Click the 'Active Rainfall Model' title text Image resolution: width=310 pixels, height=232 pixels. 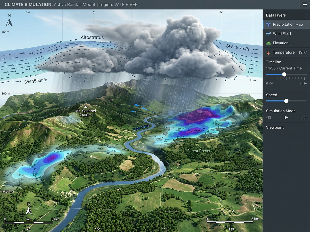(74, 5)
